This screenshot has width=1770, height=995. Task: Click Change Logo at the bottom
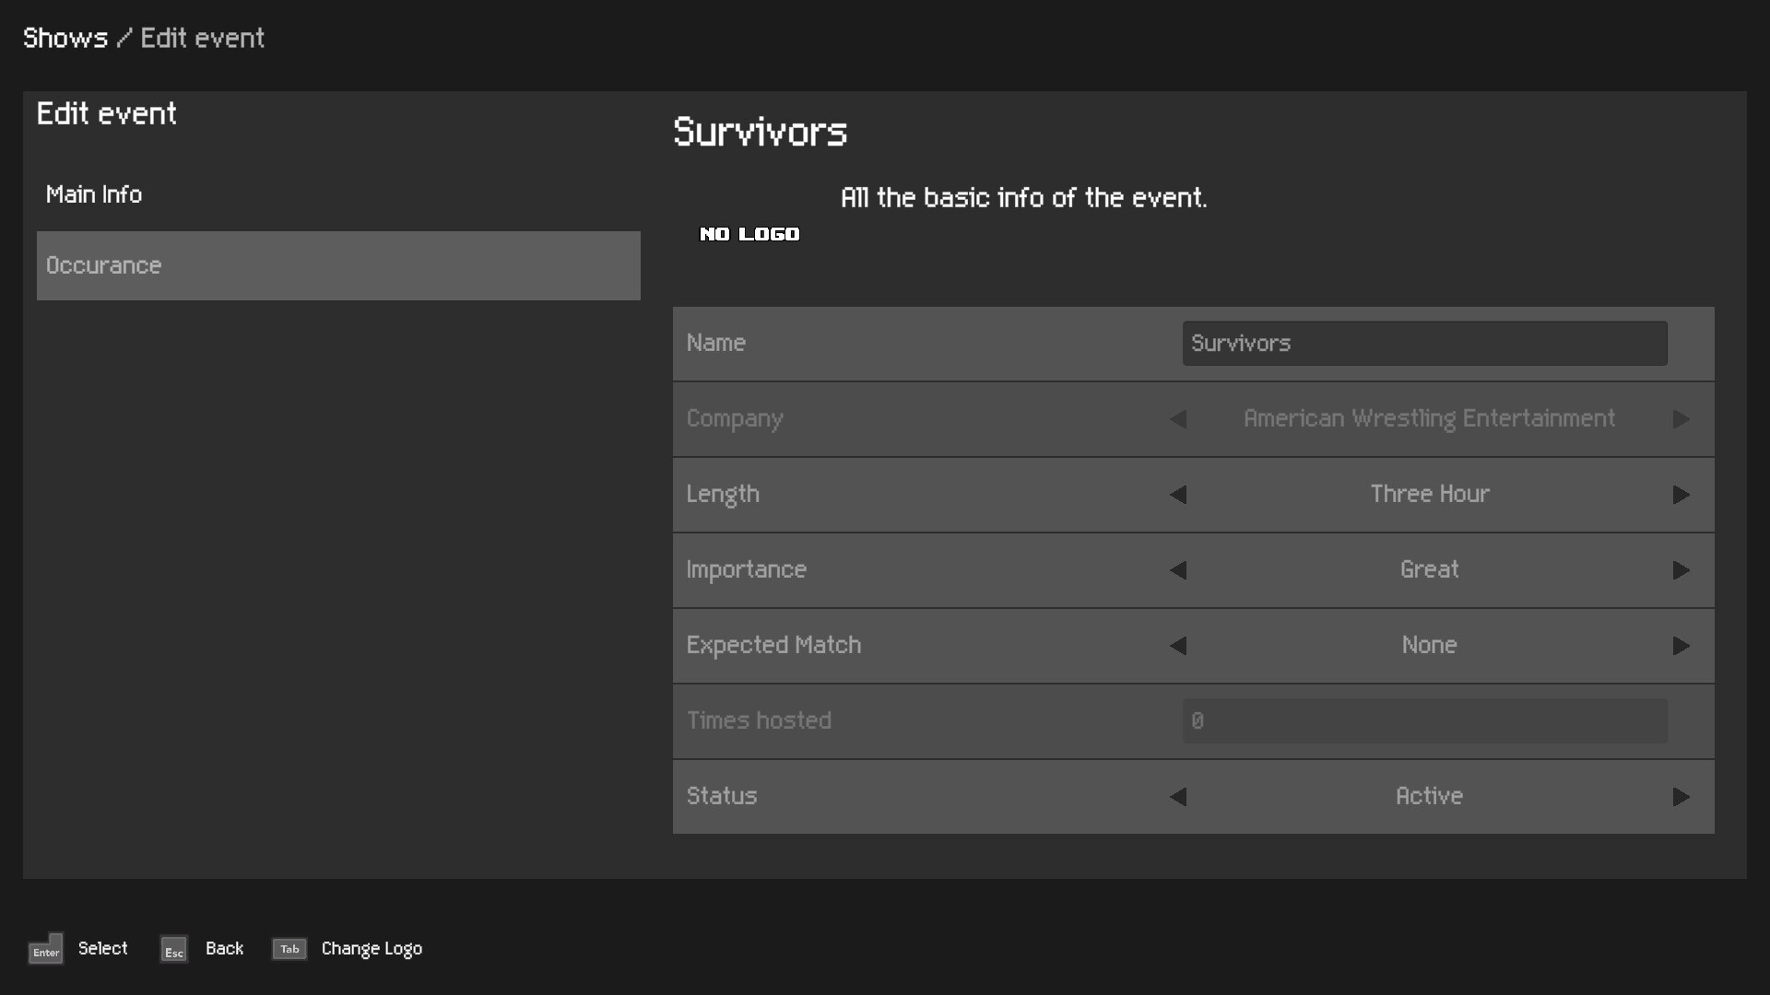tap(371, 948)
